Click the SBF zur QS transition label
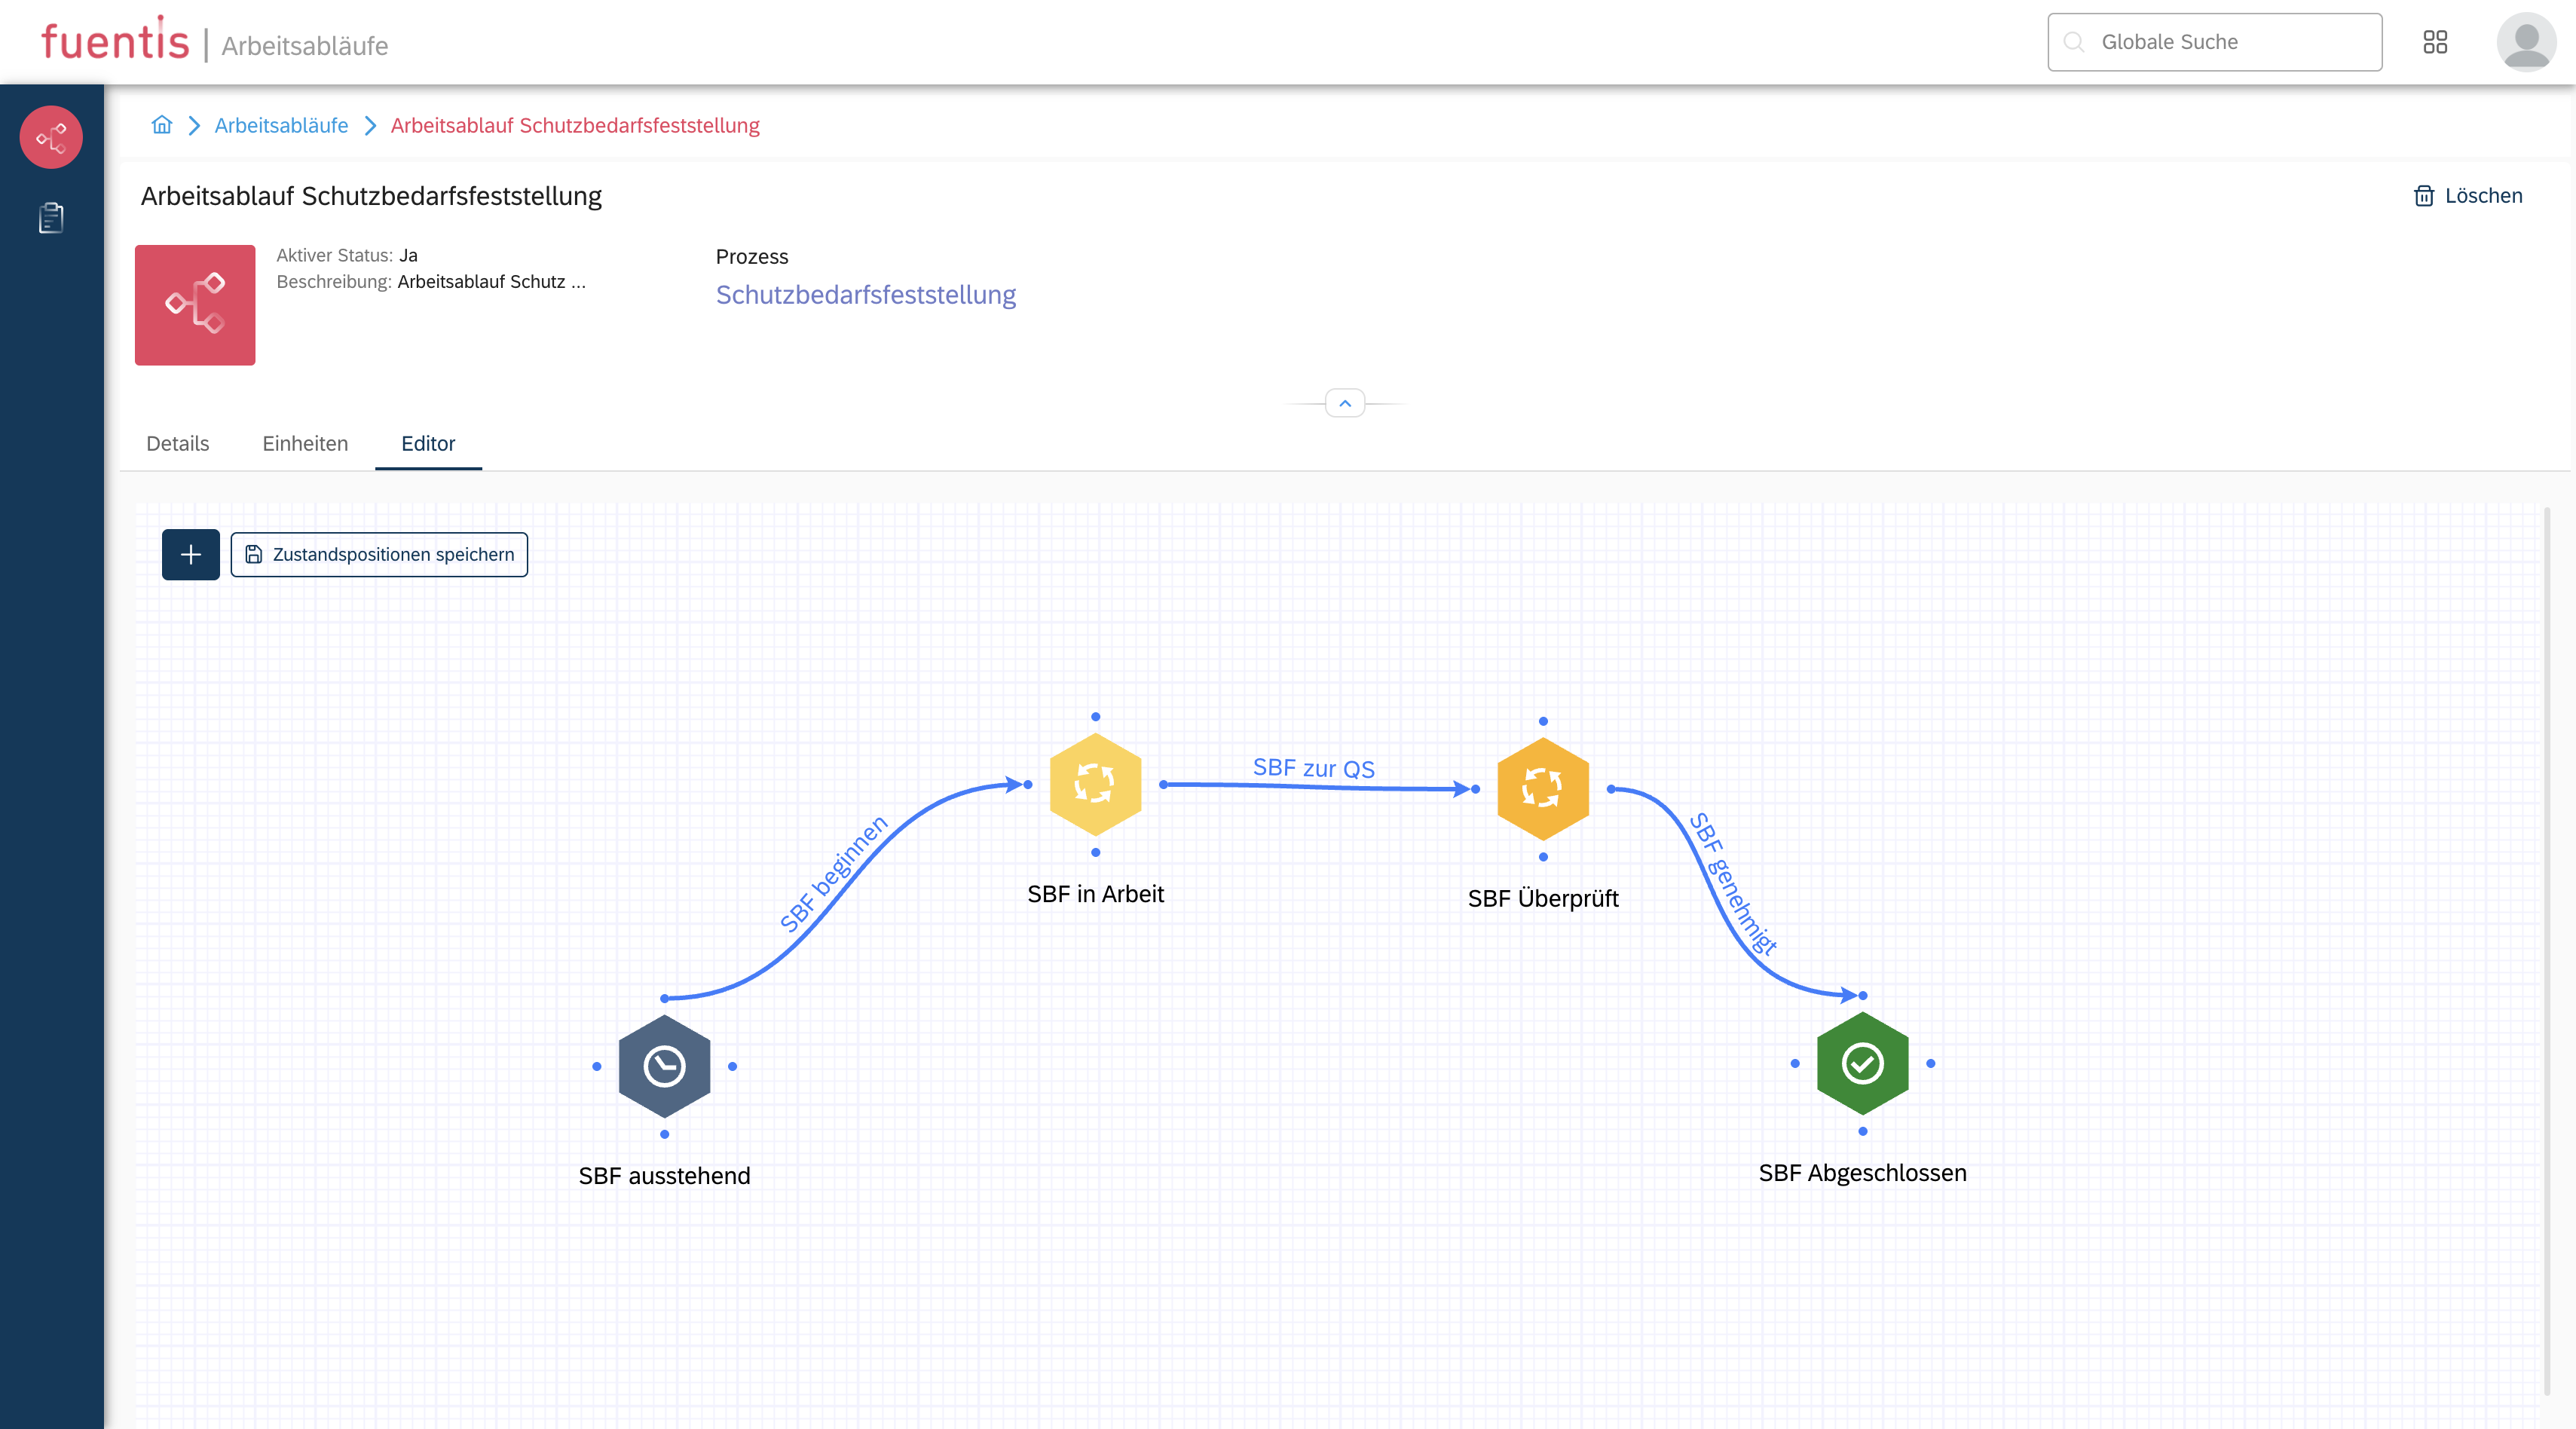 point(1313,768)
